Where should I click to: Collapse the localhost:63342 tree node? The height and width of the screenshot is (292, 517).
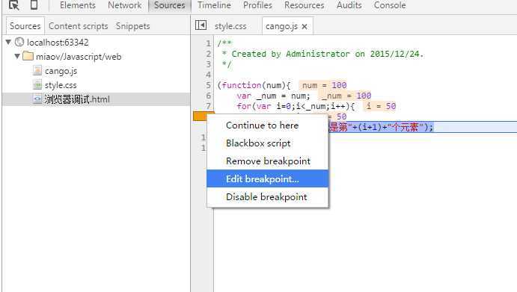(8, 42)
